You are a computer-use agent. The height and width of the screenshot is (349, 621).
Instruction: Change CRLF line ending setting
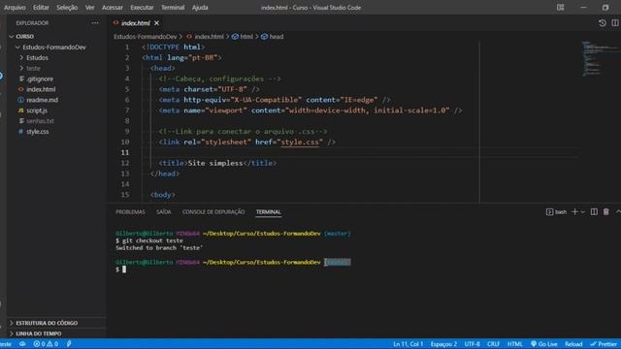tap(494, 344)
